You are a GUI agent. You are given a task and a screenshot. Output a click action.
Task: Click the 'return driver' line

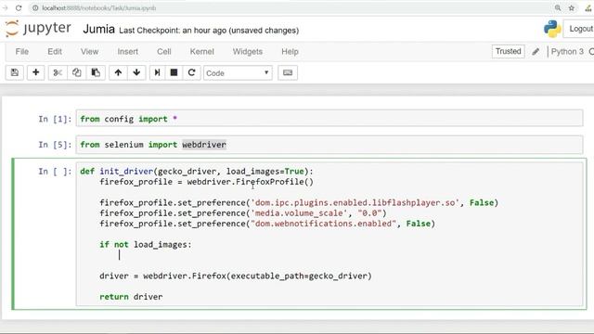click(x=131, y=297)
